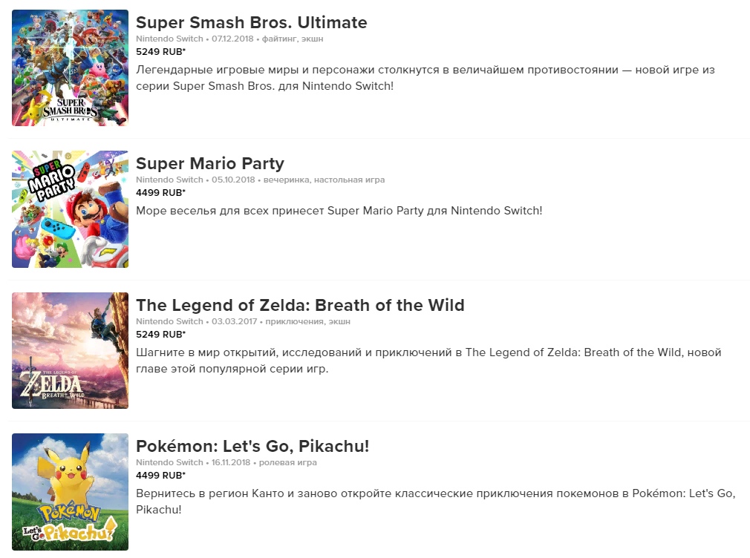Open the Super Smash Bros. Ultimate cover image

[x=70, y=68]
